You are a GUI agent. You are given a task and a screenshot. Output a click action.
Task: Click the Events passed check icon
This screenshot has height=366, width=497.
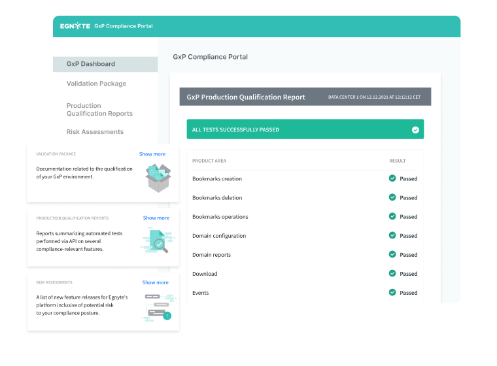pyautogui.click(x=392, y=293)
